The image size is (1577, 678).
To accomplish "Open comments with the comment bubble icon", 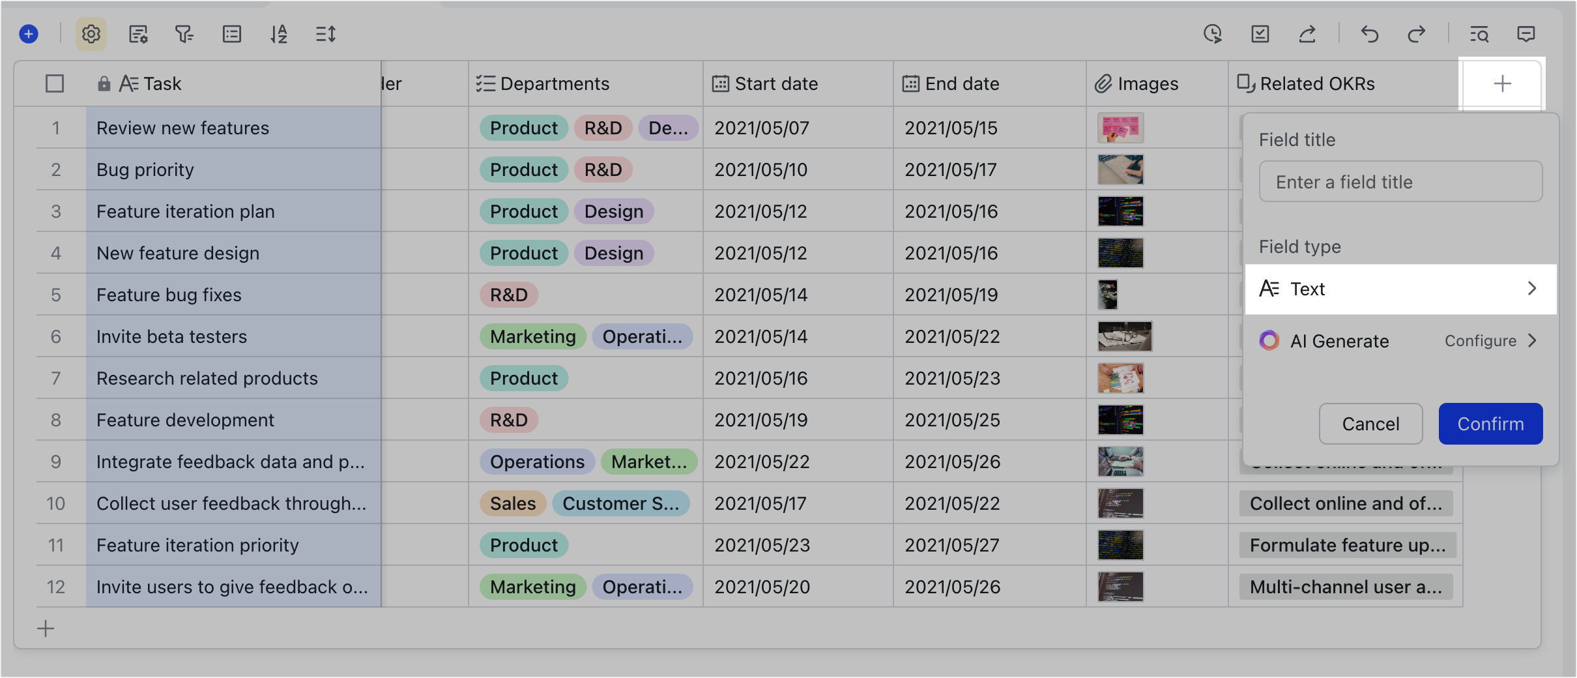I will 1526,34.
